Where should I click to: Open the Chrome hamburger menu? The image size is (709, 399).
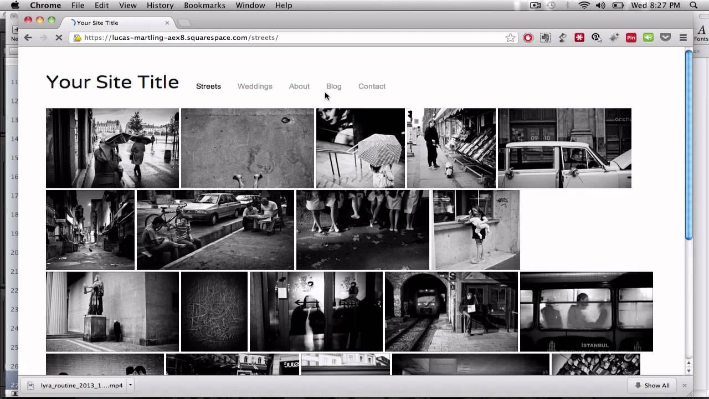click(683, 38)
